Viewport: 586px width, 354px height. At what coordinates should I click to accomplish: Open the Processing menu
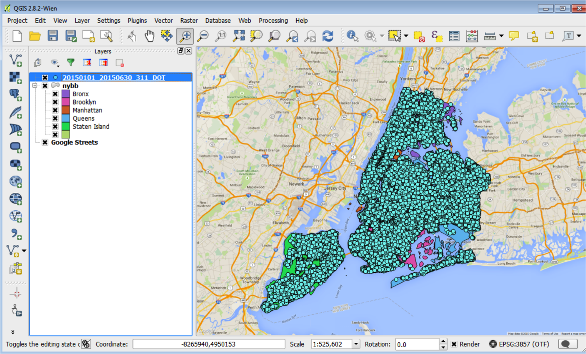coord(273,21)
